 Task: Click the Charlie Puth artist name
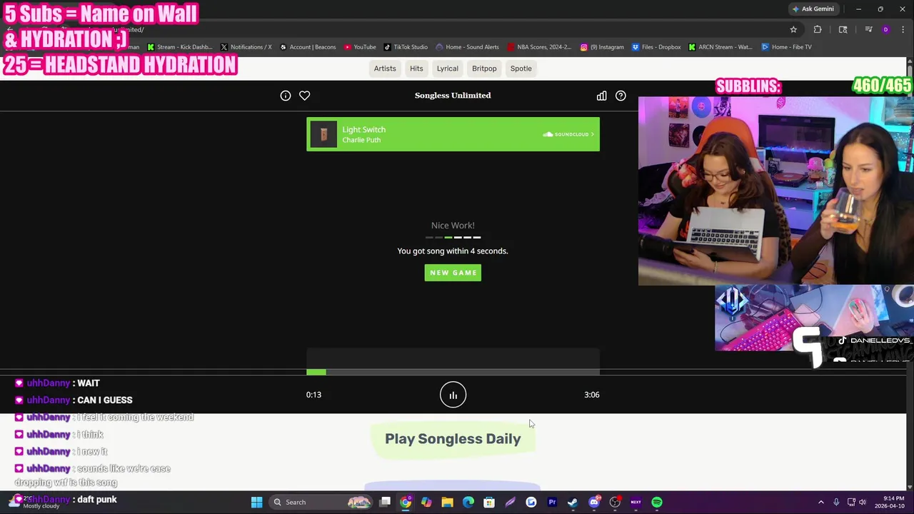pyautogui.click(x=361, y=140)
